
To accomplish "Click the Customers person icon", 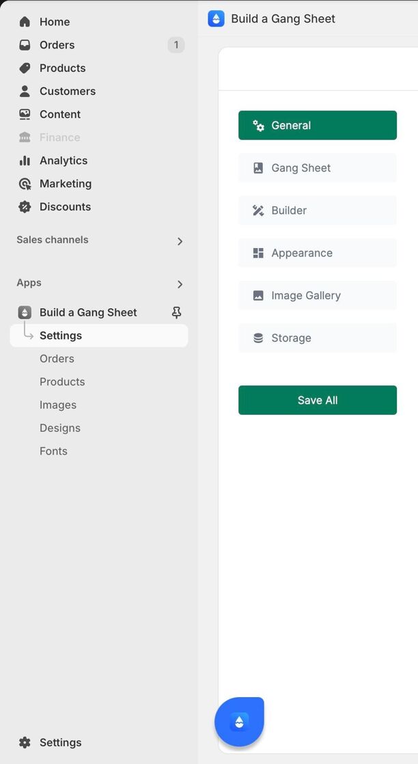I will pos(25,91).
